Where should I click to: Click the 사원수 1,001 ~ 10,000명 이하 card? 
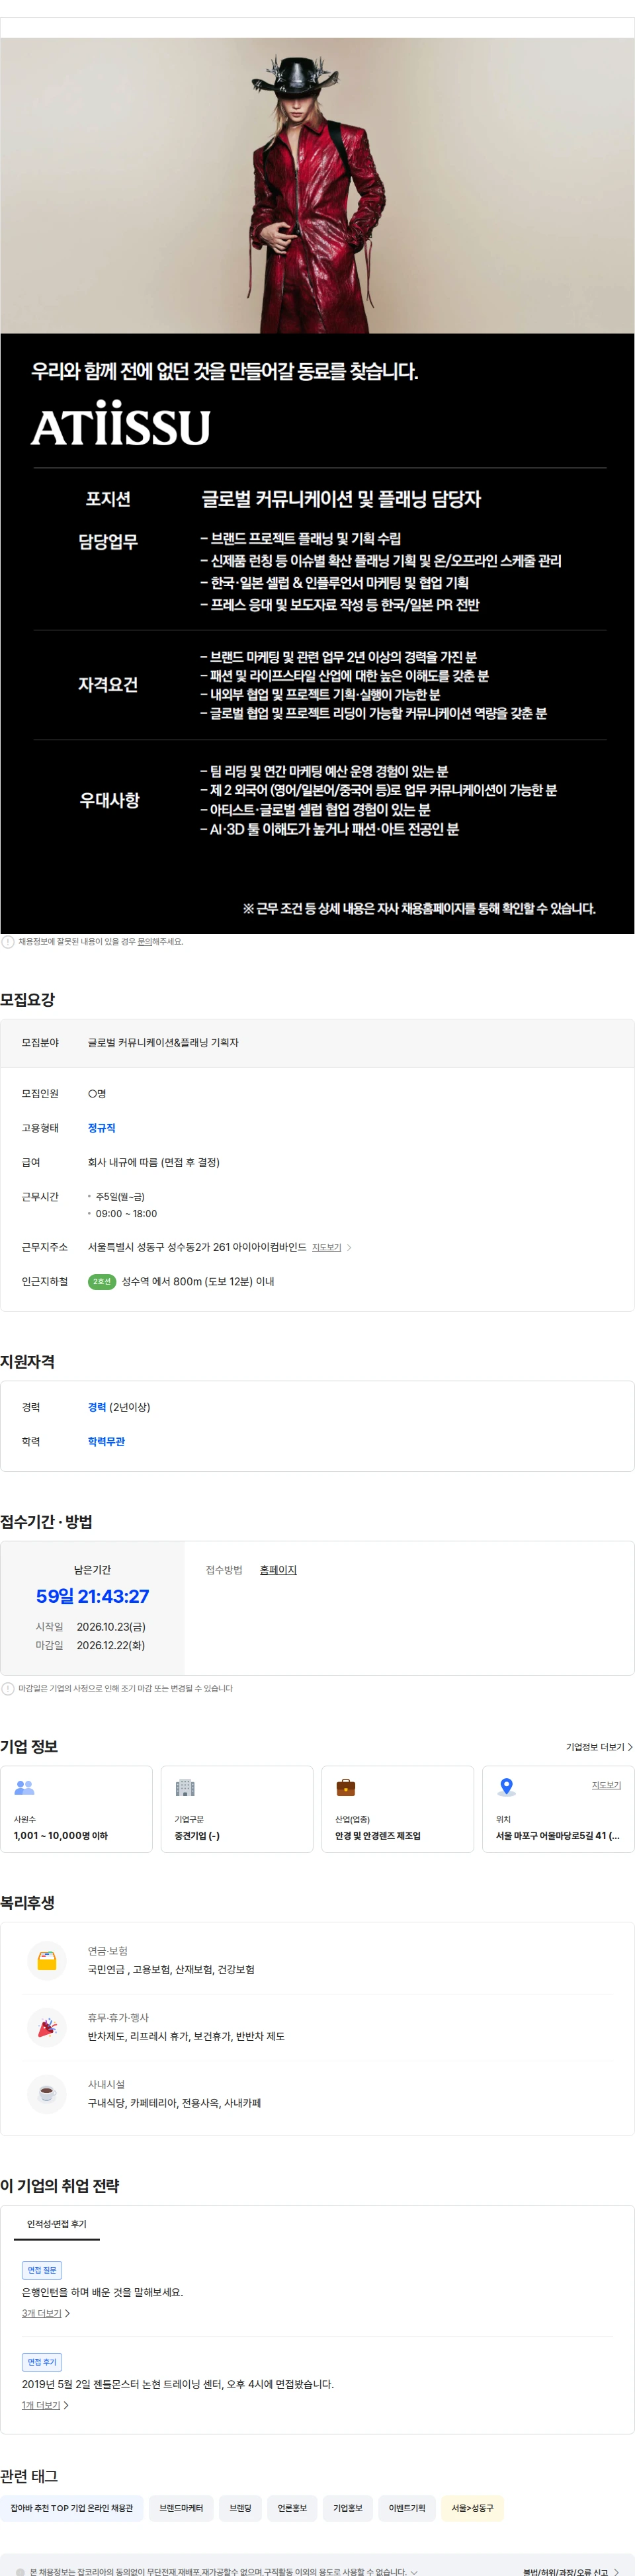click(77, 1809)
